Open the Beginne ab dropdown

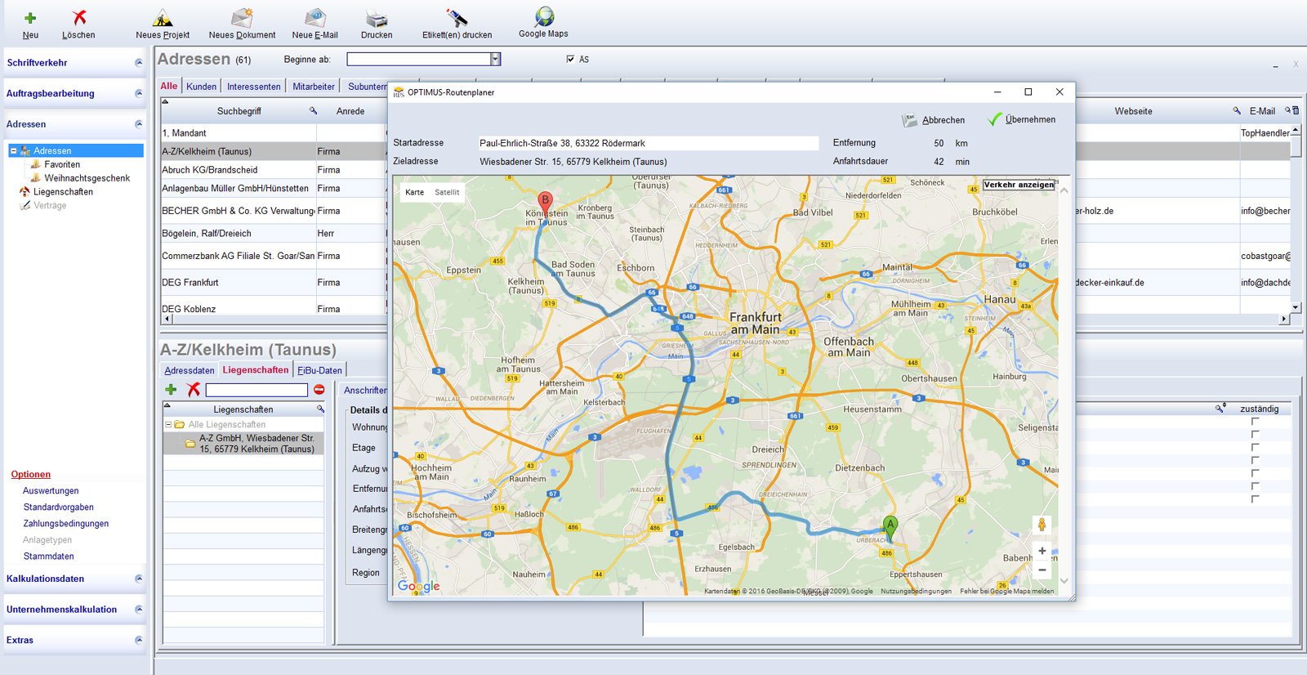495,59
